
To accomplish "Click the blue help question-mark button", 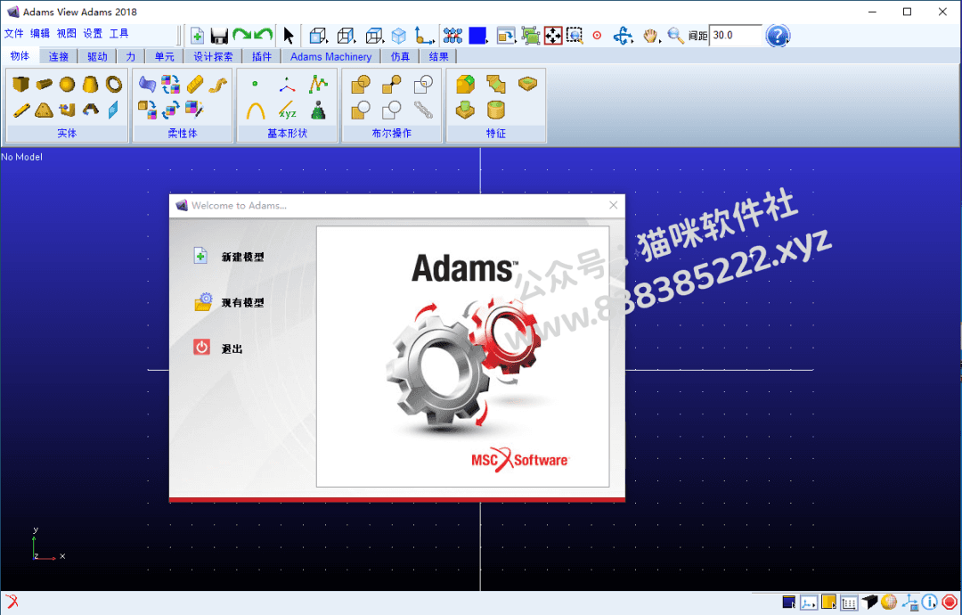I will coord(778,36).
